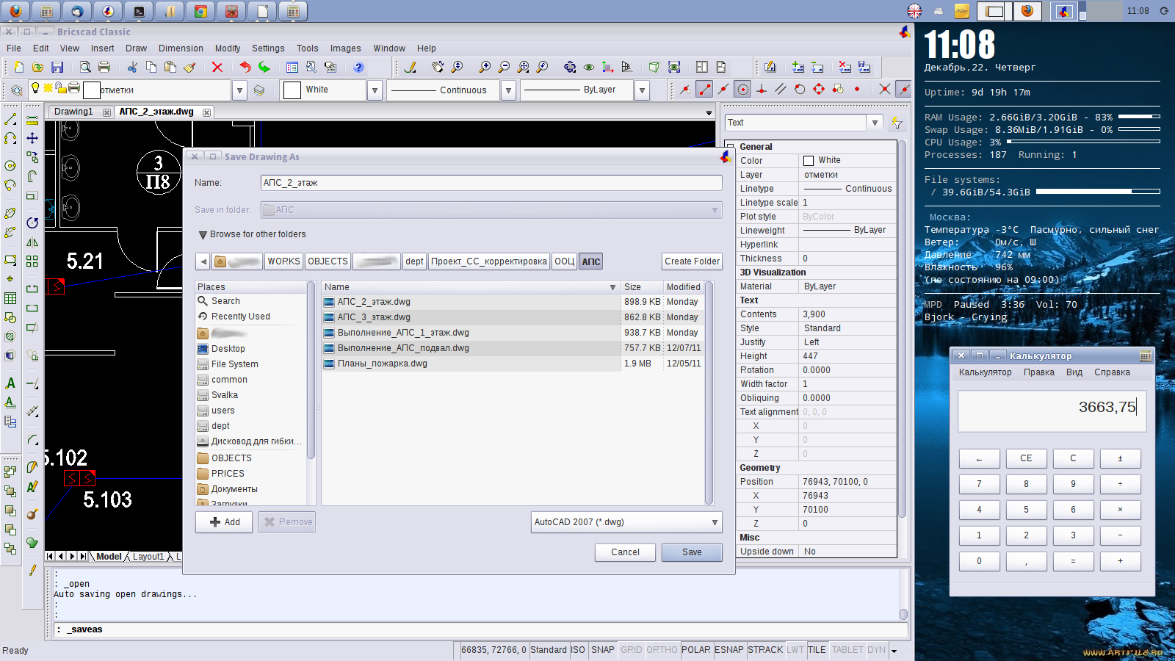This screenshot has width=1175, height=661.
Task: Click the red Undo arrow
Action: (245, 67)
